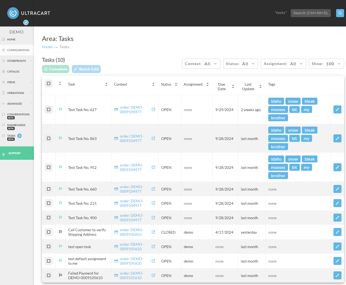Click the black flag on Failed Payment task
346x285 pixels.
(x=60, y=275)
